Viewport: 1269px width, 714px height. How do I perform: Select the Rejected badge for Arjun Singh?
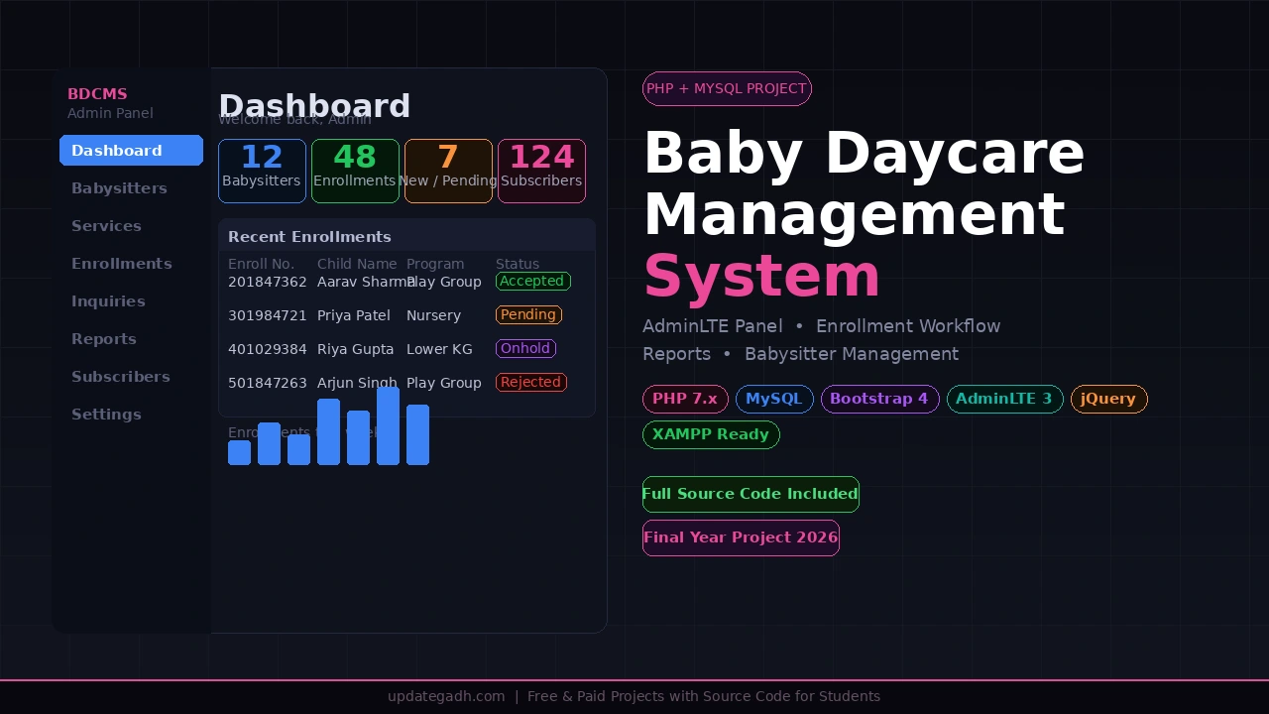pyautogui.click(x=530, y=382)
